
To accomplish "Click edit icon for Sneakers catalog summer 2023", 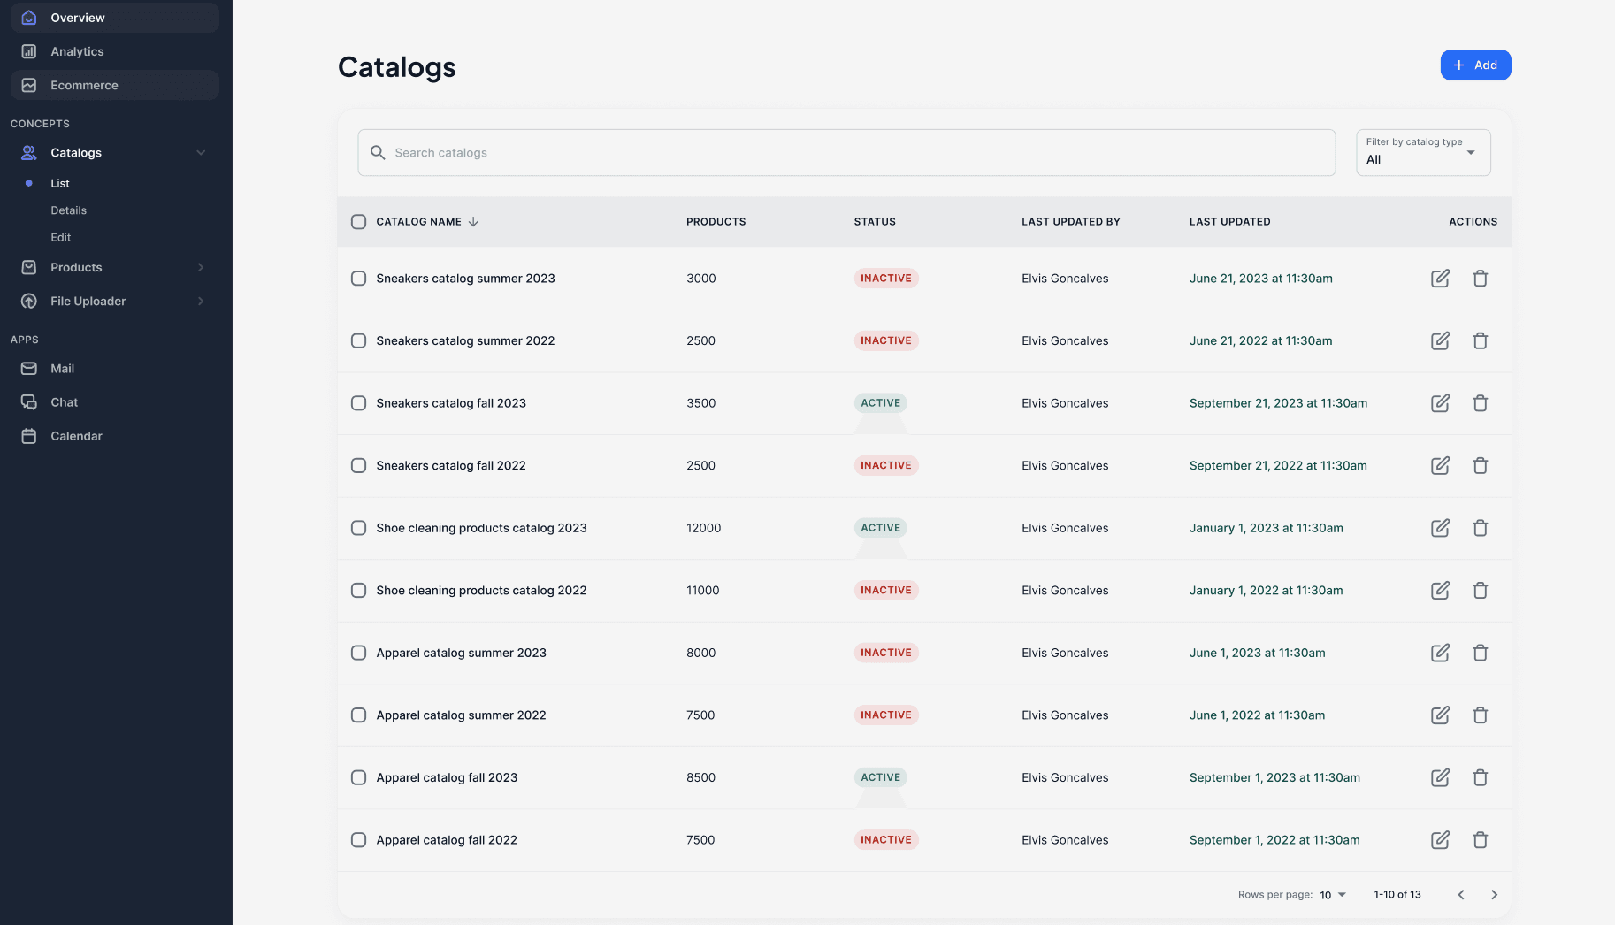I will pos(1440,279).
